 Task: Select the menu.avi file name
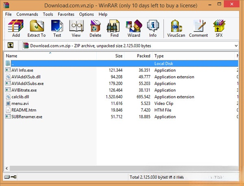tap(20, 104)
